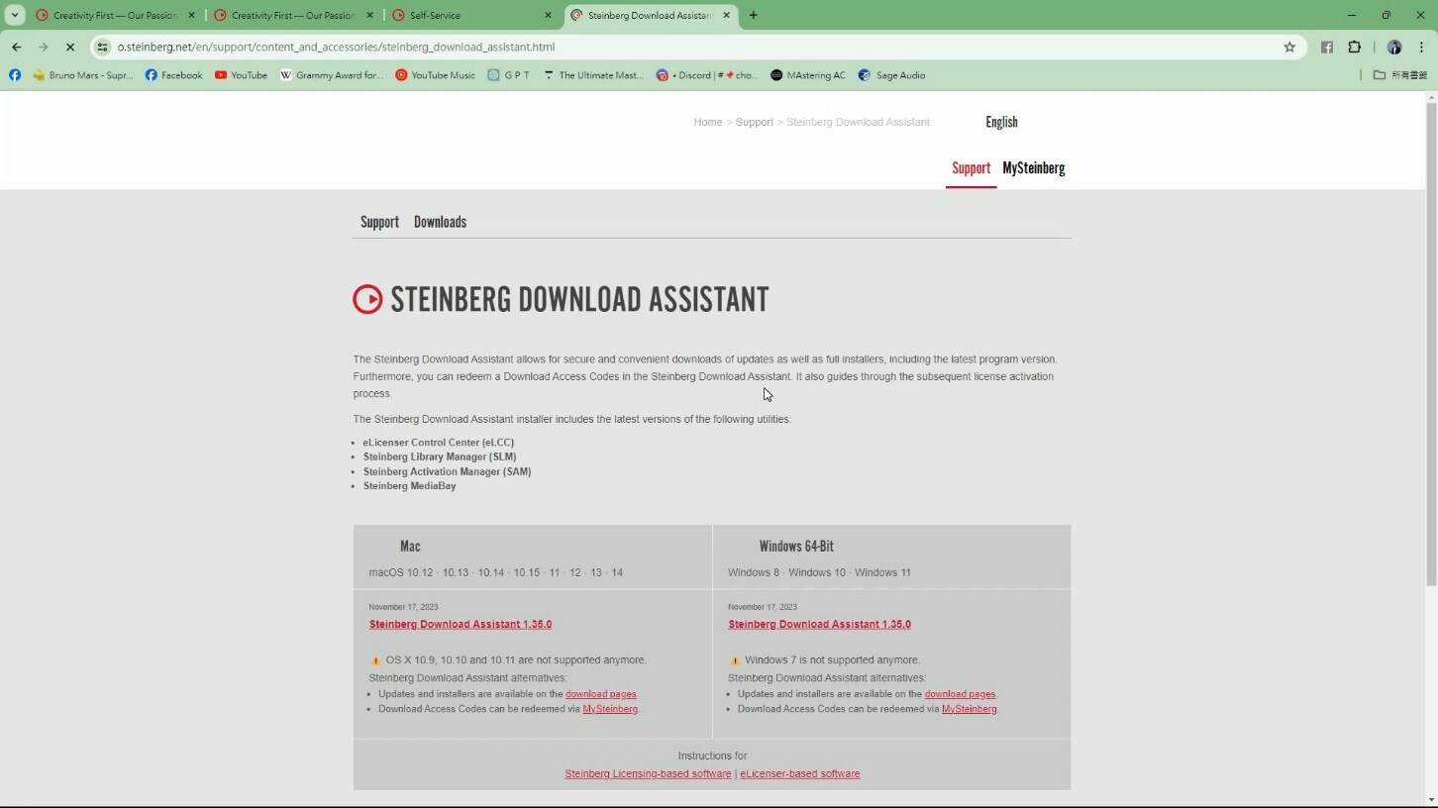
Task: Open the YouTube Music bookmark
Action: tap(435, 75)
